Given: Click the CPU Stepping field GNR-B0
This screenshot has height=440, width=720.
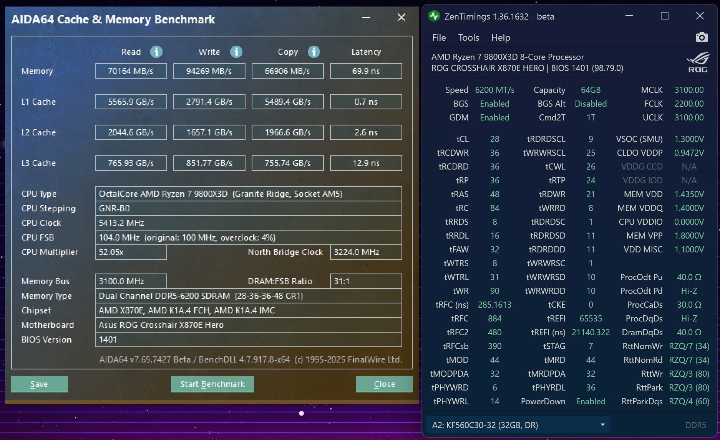Looking at the screenshot, I should point(249,208).
